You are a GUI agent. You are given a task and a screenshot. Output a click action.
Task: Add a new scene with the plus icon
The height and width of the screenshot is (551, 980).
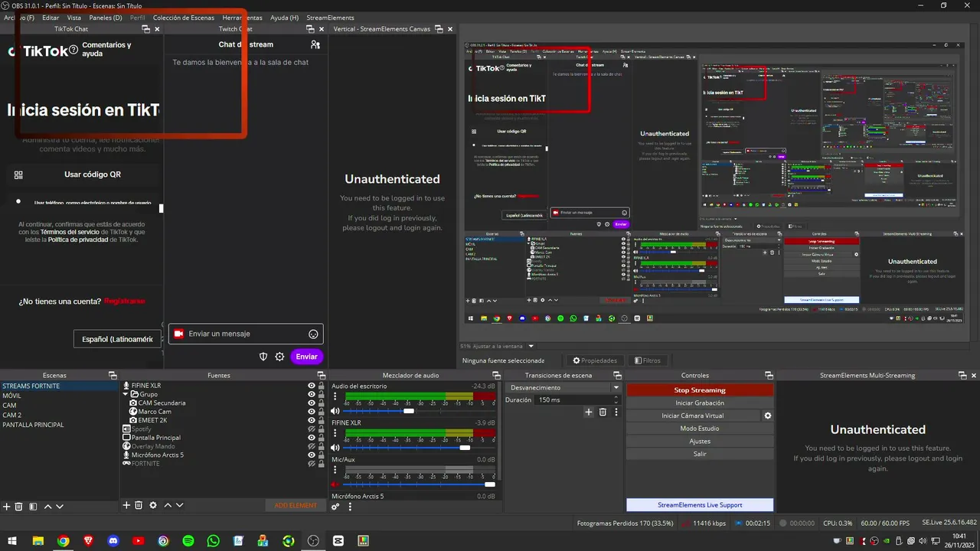click(x=7, y=507)
